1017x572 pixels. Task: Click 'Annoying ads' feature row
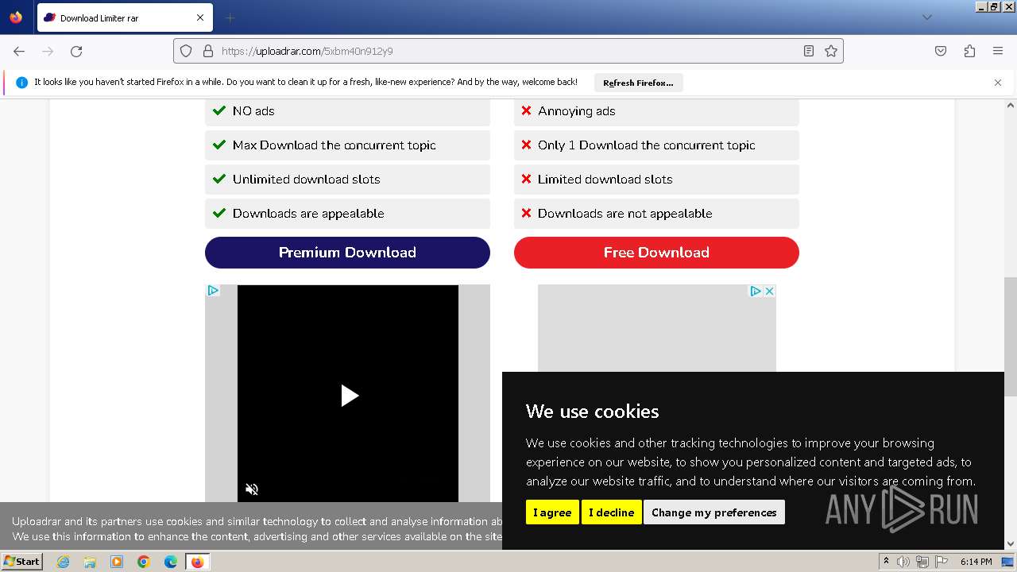point(656,111)
